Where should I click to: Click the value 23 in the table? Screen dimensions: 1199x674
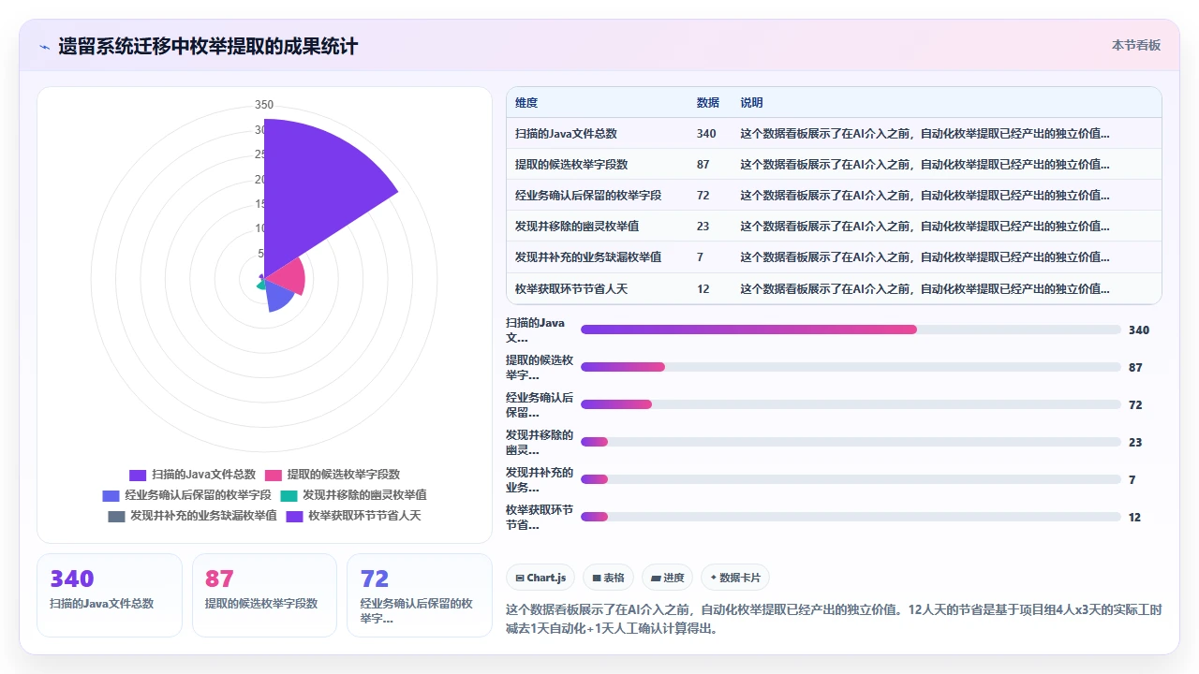[703, 226]
